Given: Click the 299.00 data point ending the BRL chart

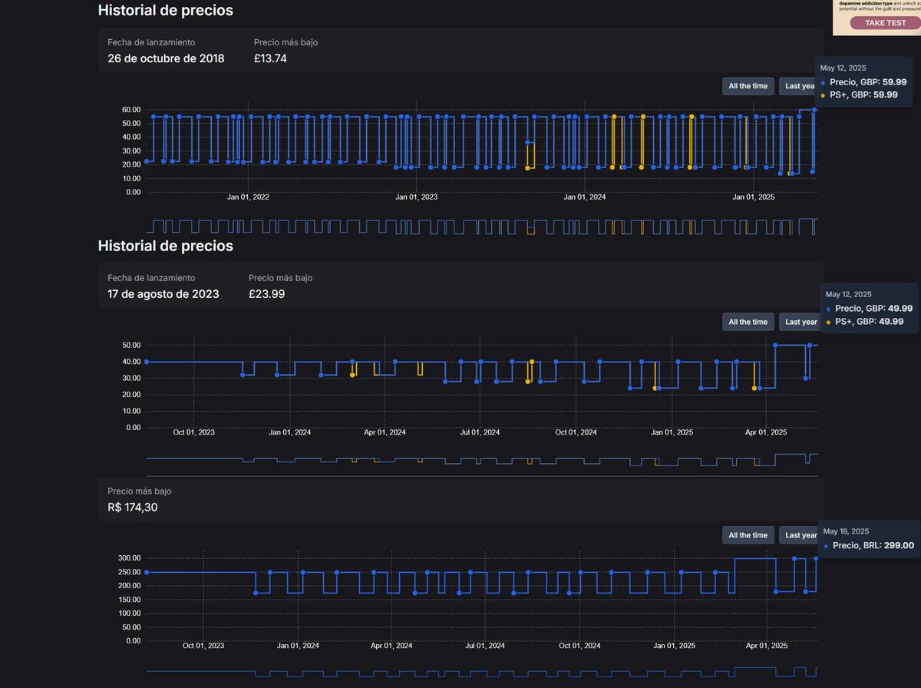Looking at the screenshot, I should 816,559.
